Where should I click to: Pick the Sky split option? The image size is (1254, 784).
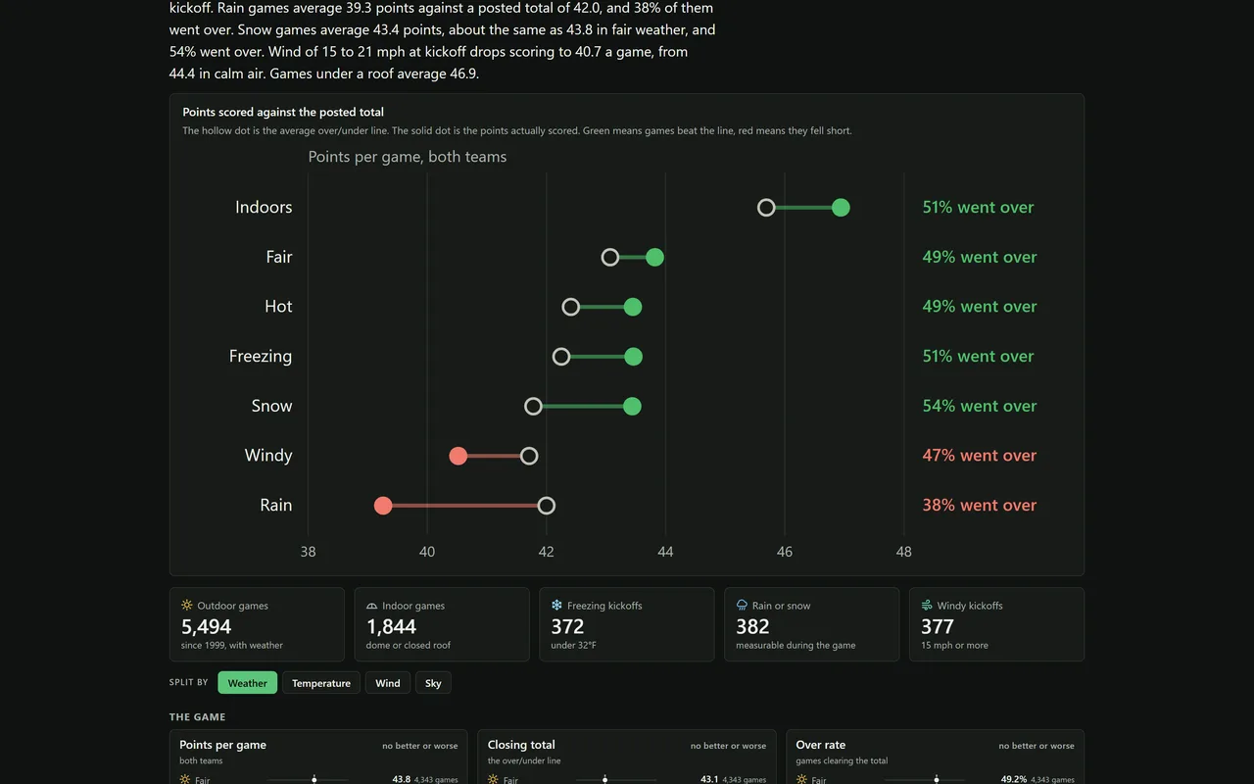pos(433,683)
